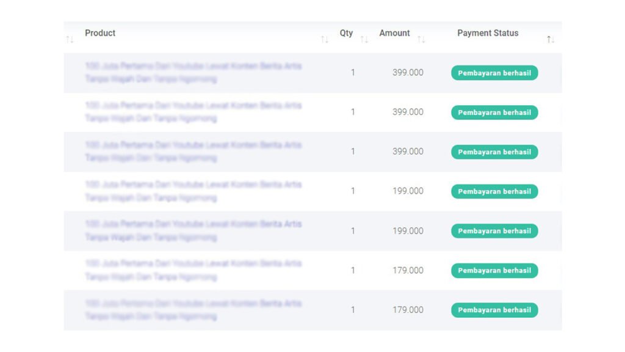This screenshot has height=352, width=625.
Task: Select second row's Pembayaran berhasil badge
Action: coord(494,112)
